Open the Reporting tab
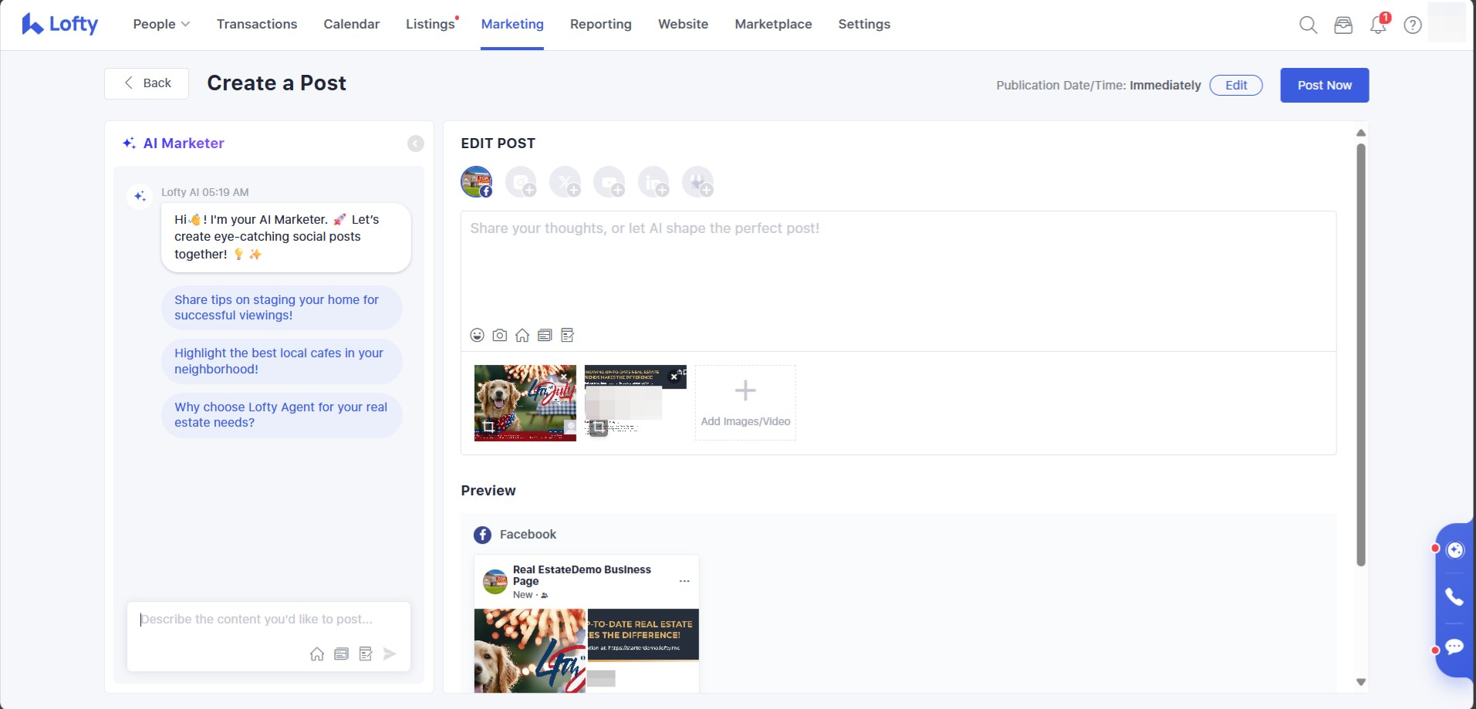This screenshot has width=1476, height=709. point(600,24)
